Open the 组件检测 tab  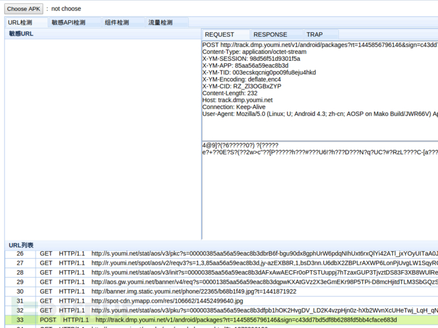tap(123, 23)
